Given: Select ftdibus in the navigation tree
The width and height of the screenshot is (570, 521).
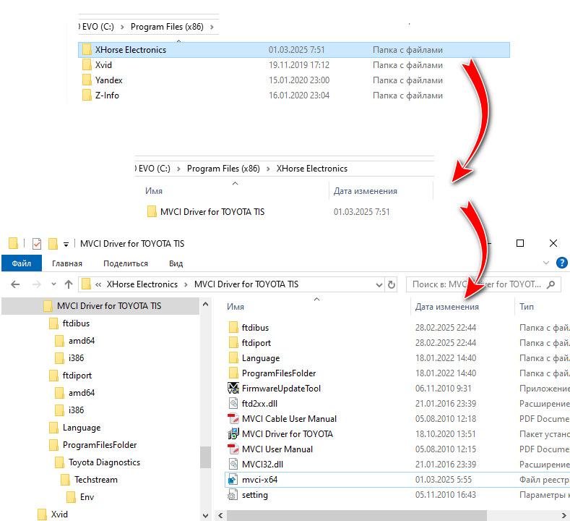Looking at the screenshot, I should pos(76,323).
